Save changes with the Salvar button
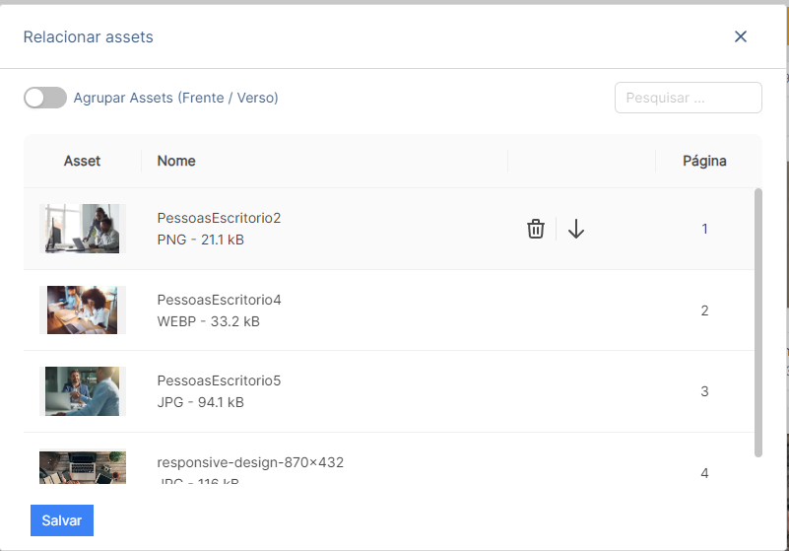Viewport: 789px width, 551px height. coord(62,520)
